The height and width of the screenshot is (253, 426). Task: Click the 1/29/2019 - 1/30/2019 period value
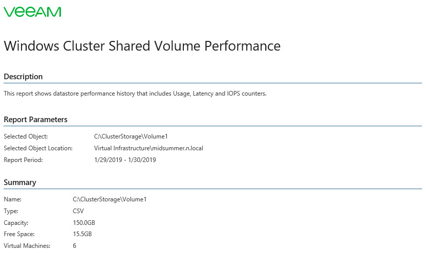coord(125,160)
